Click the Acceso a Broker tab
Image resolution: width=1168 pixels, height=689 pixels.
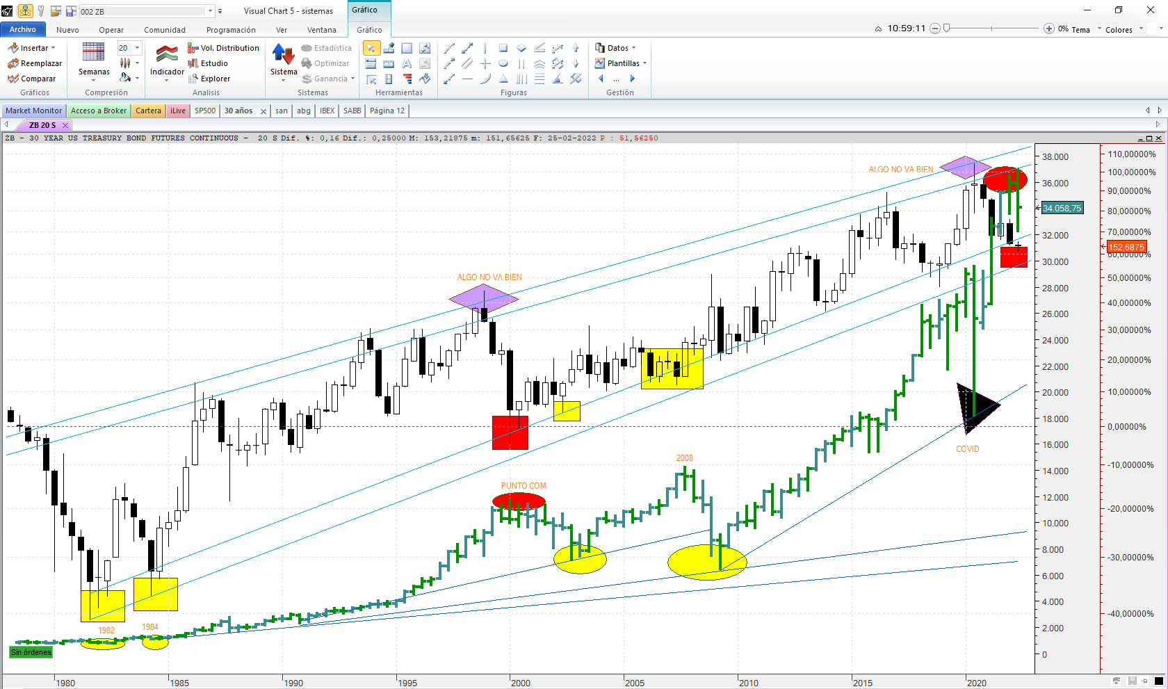[x=99, y=111]
